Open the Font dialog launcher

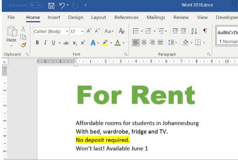(x=126, y=54)
